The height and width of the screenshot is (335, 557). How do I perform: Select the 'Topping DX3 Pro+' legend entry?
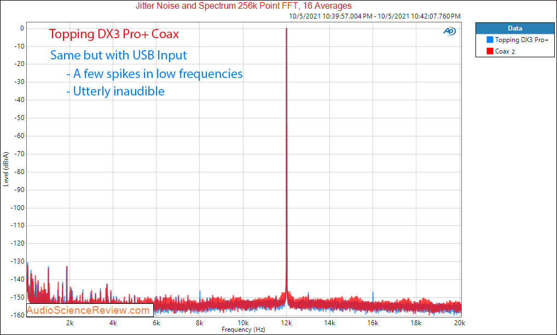pos(521,40)
